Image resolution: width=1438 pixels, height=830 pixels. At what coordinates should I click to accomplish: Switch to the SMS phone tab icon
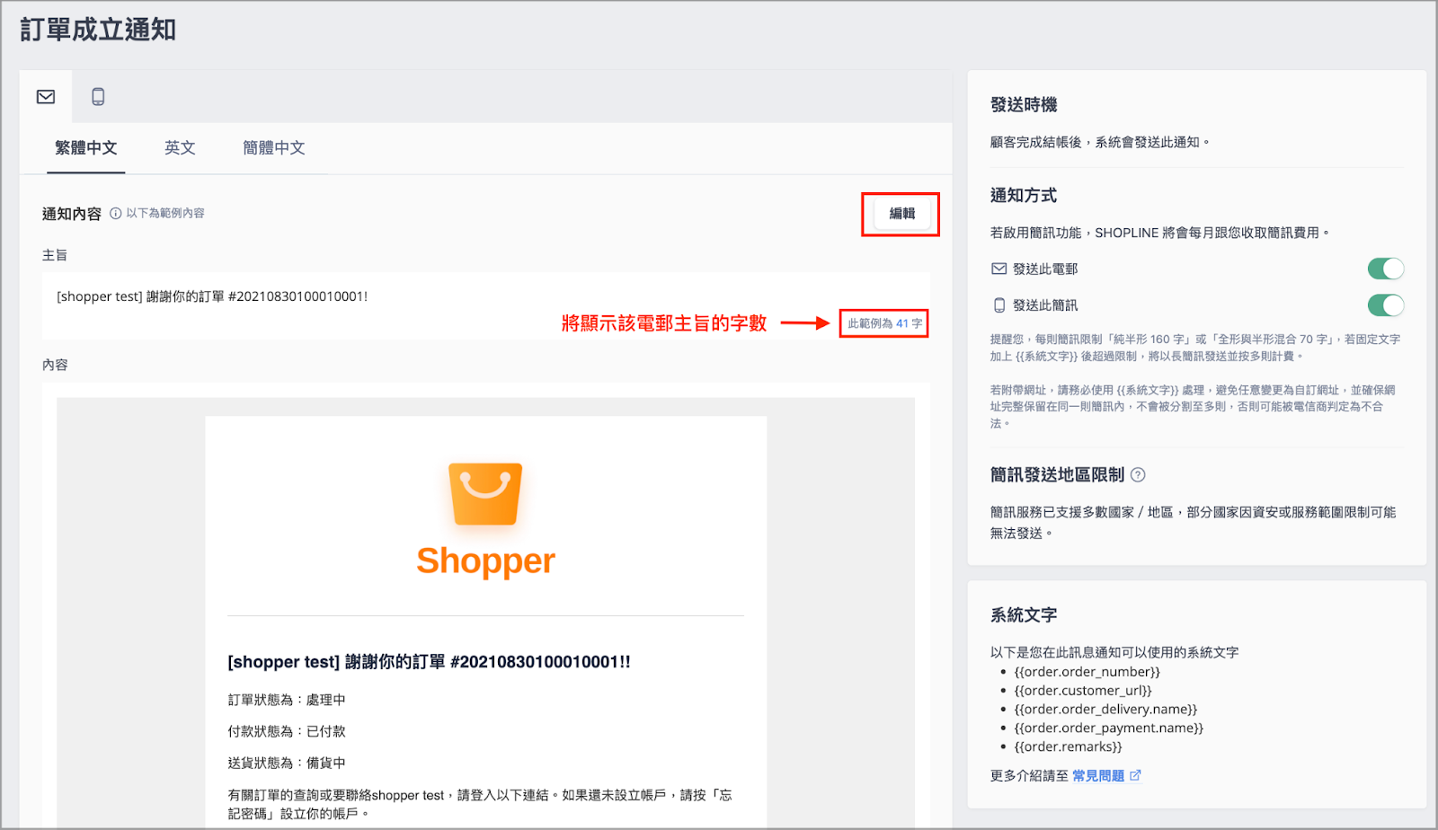pyautogui.click(x=98, y=97)
